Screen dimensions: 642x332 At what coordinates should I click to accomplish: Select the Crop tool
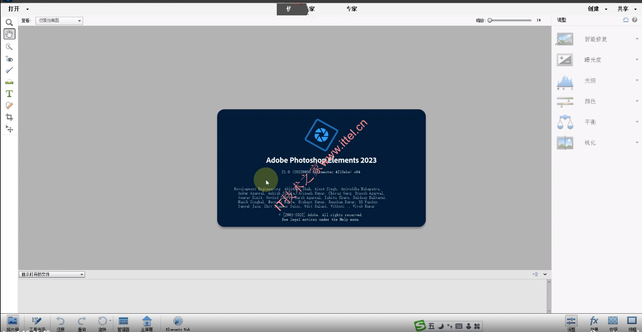[x=9, y=117]
